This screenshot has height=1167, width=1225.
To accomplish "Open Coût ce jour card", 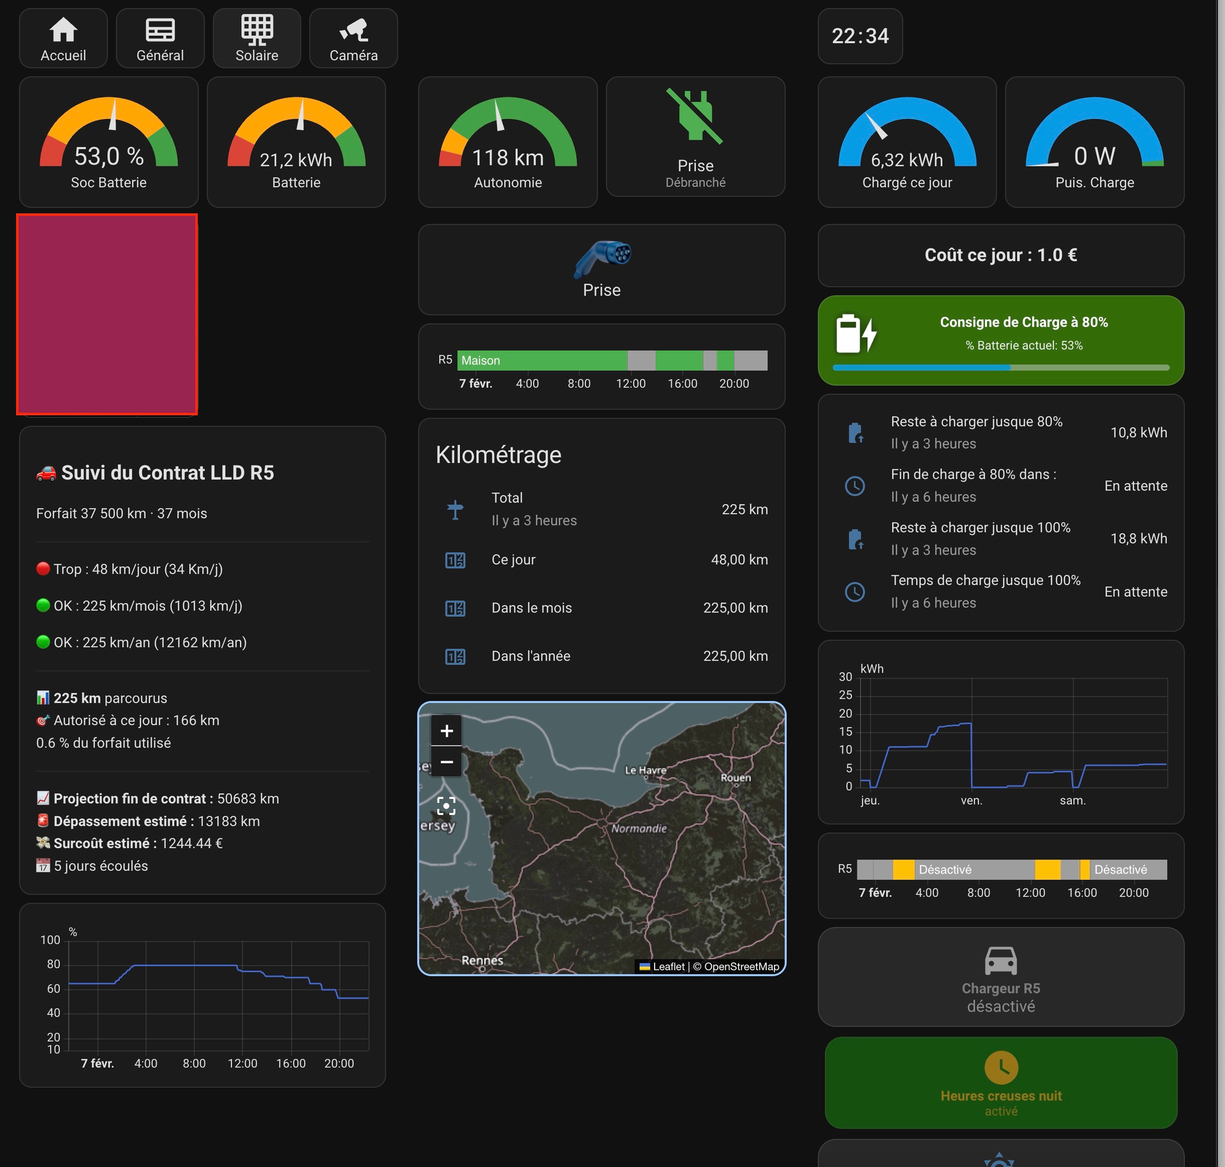I will coord(1000,255).
